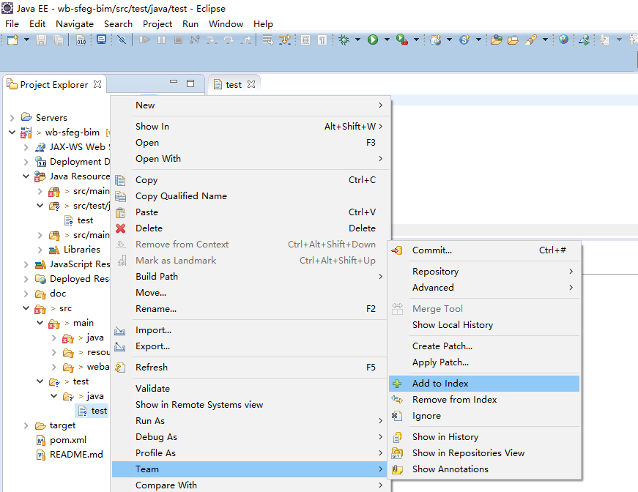Viewport: 638px width, 492px height.
Task: Open the Run As submenu
Action: pyautogui.click(x=250, y=421)
